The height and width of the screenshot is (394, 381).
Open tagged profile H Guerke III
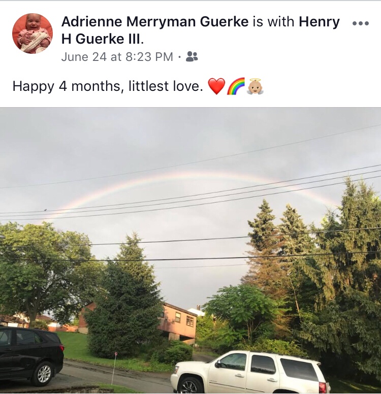click(102, 39)
